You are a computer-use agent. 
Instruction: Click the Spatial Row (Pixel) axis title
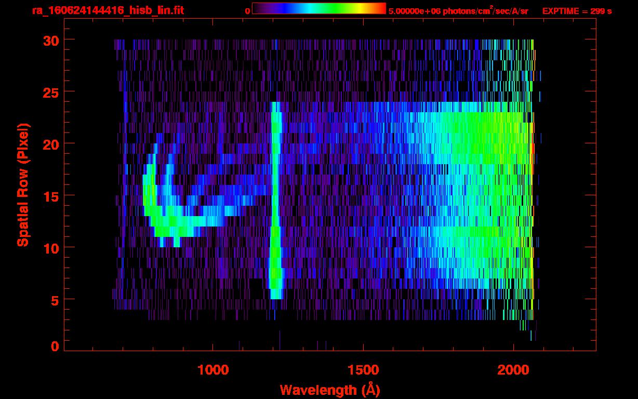23,185
